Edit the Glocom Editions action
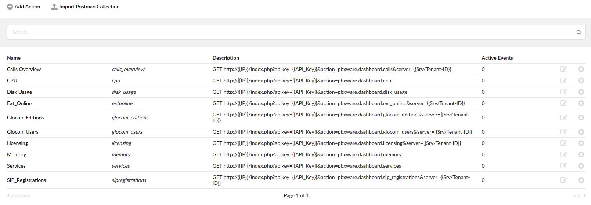 point(563,118)
